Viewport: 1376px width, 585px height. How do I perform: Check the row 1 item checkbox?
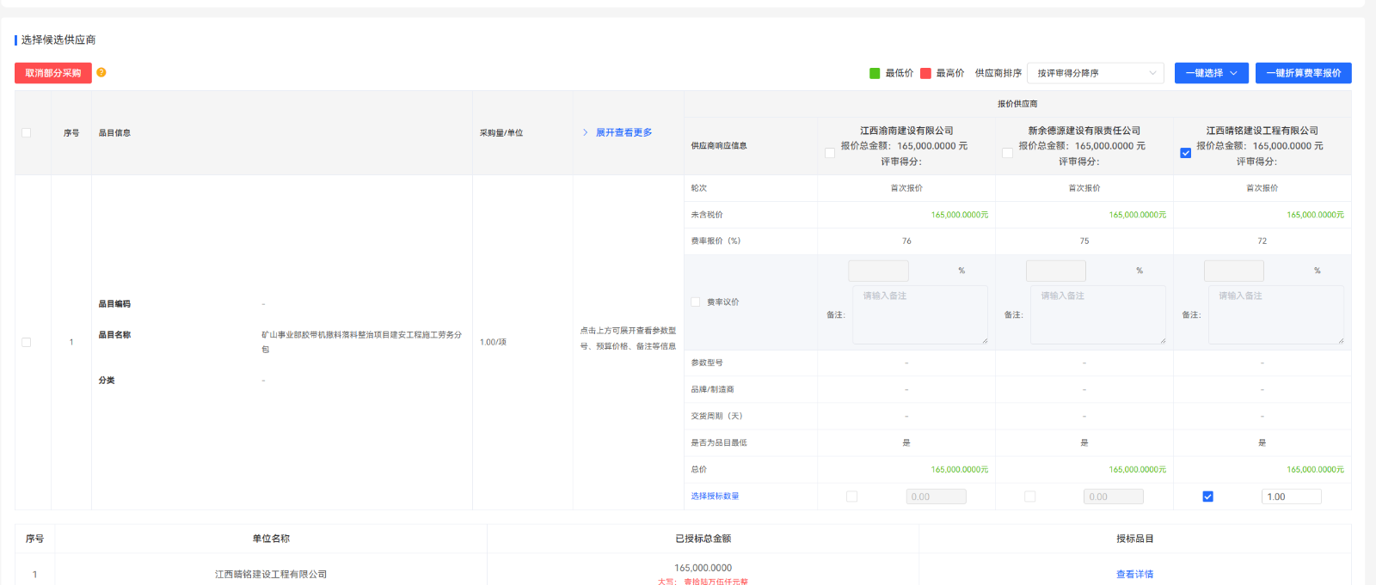tap(27, 343)
